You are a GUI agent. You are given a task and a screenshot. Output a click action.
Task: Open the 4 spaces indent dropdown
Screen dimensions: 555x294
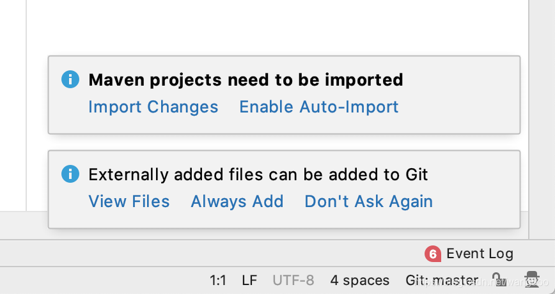pos(359,281)
